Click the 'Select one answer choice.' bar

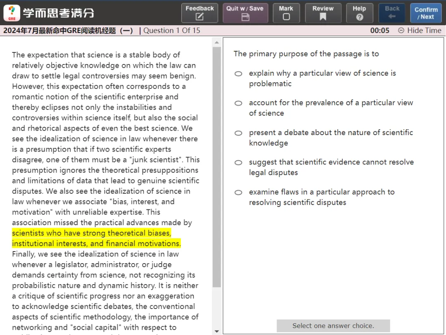point(333,326)
